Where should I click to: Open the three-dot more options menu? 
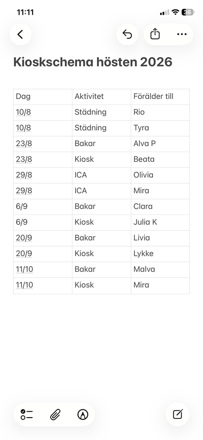182,34
